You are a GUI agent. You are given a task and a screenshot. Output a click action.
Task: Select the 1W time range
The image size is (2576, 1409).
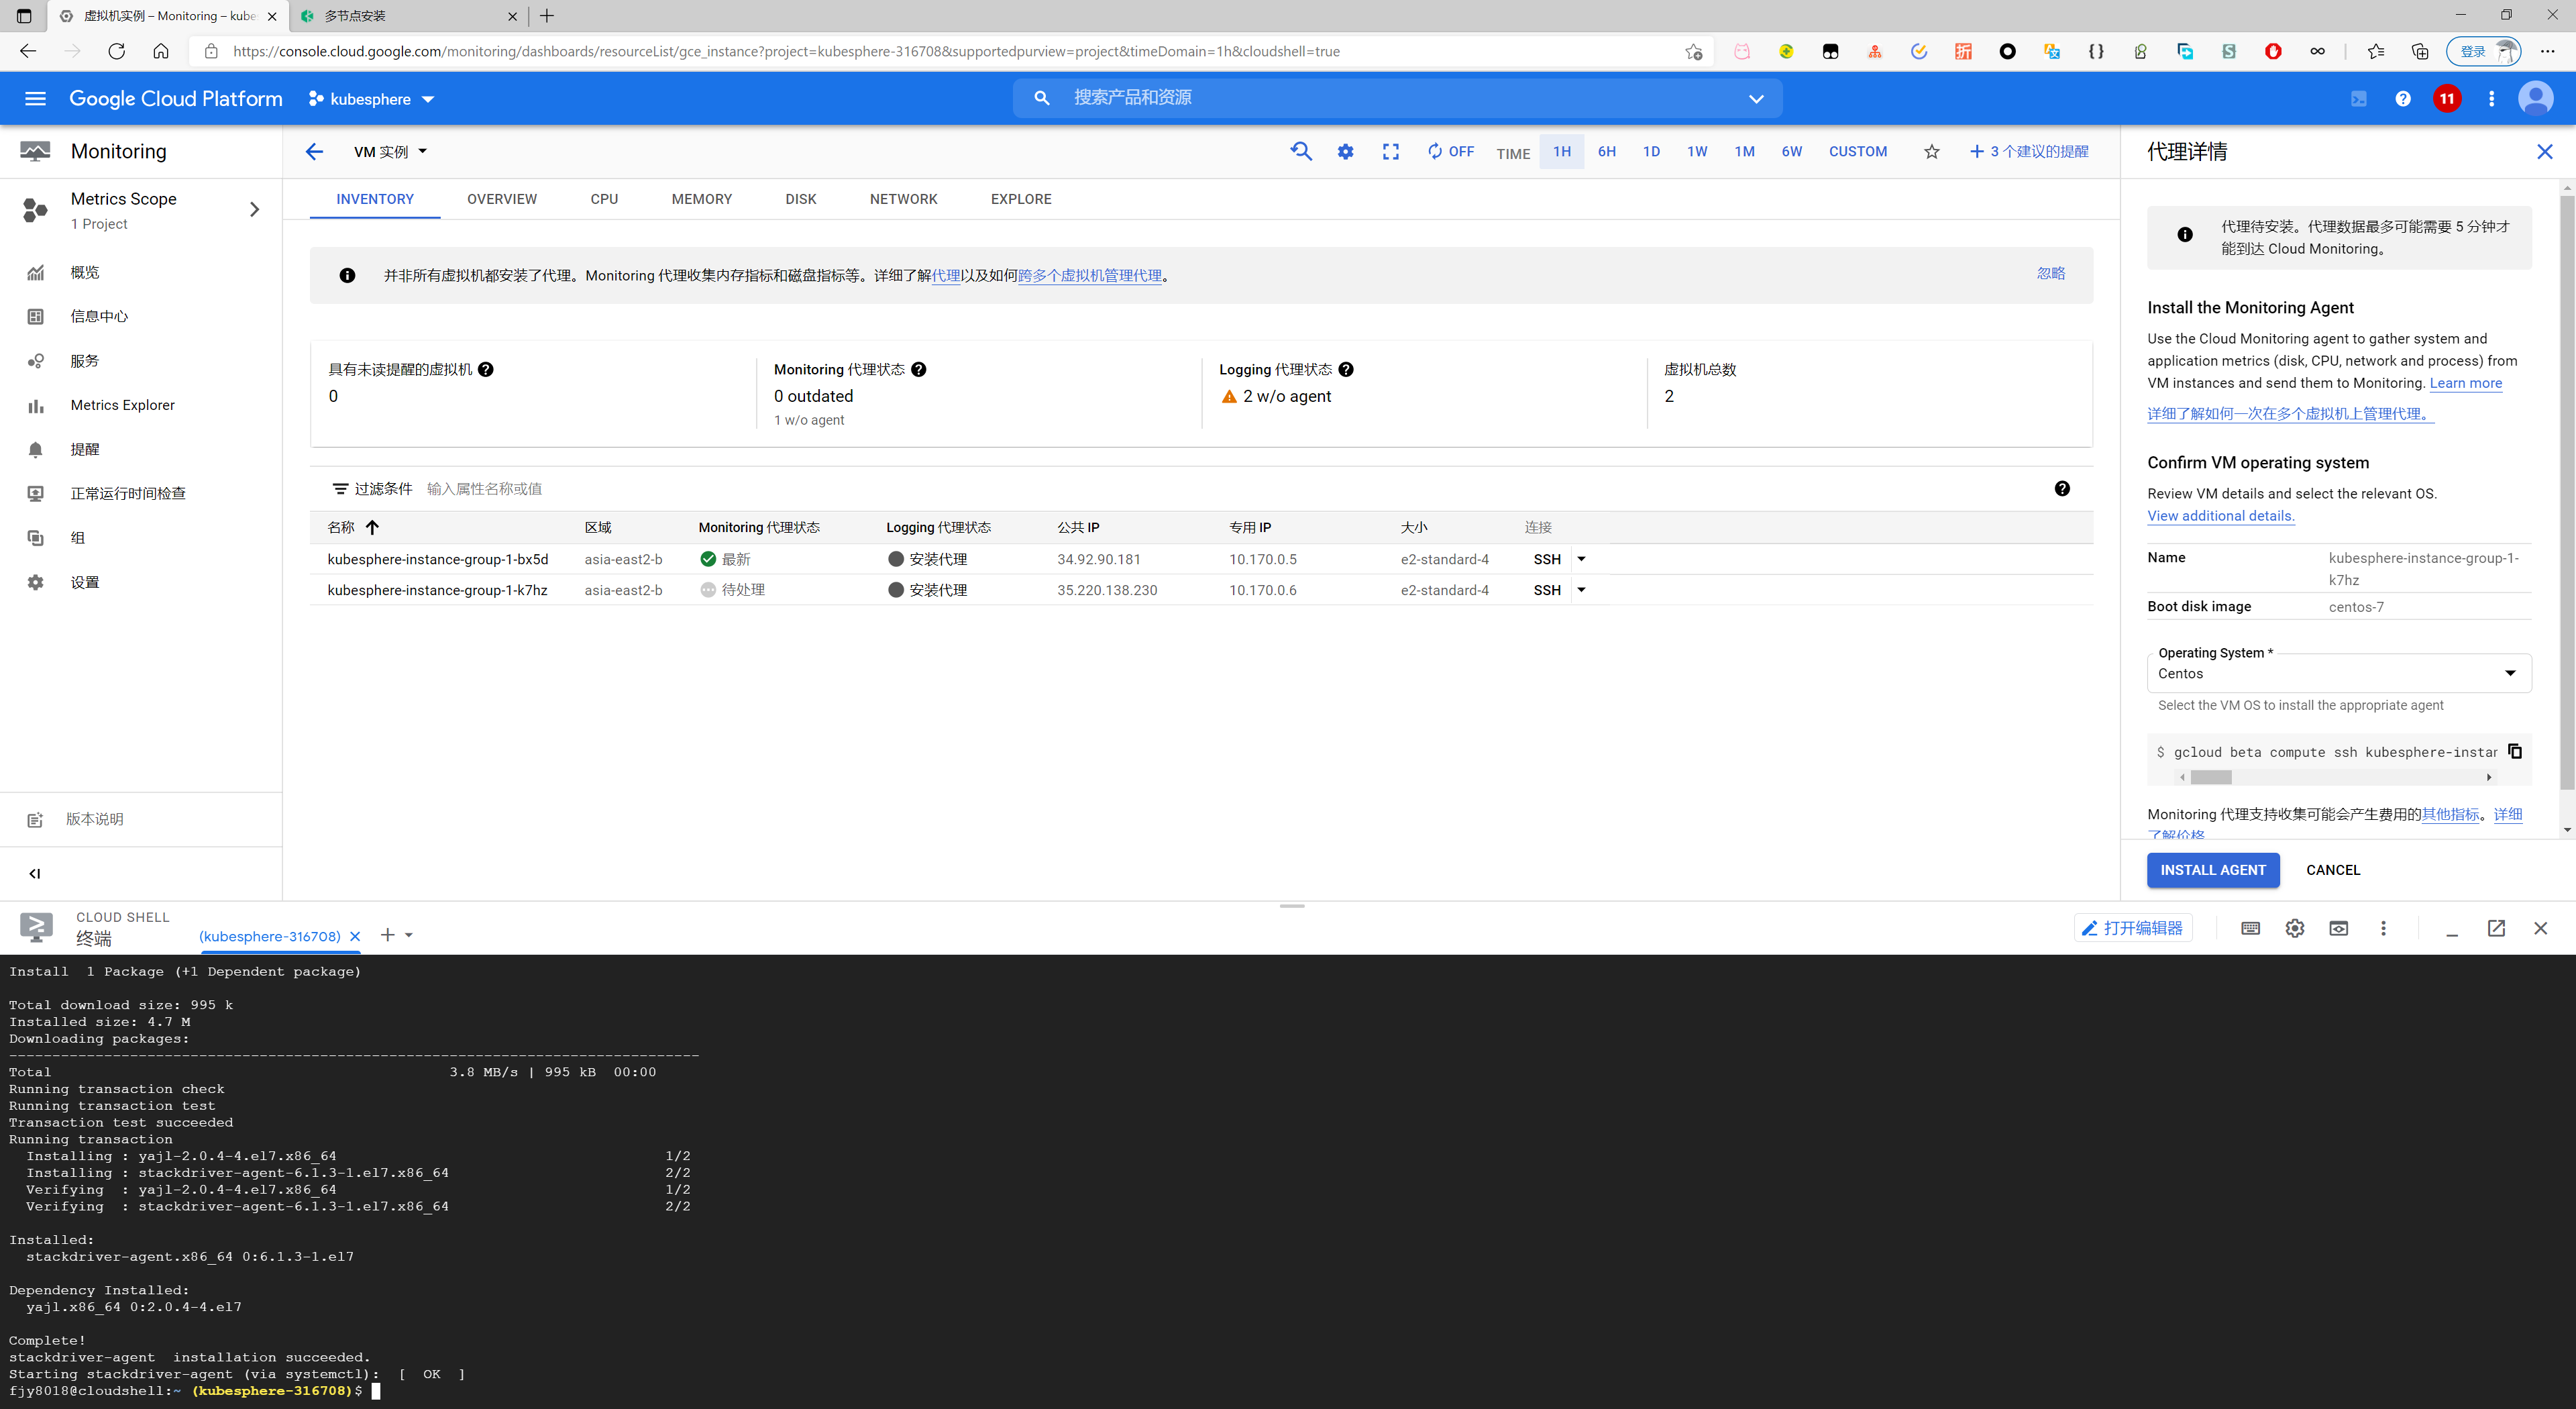coord(1696,152)
